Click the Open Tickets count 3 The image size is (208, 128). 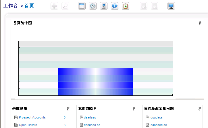(65, 125)
